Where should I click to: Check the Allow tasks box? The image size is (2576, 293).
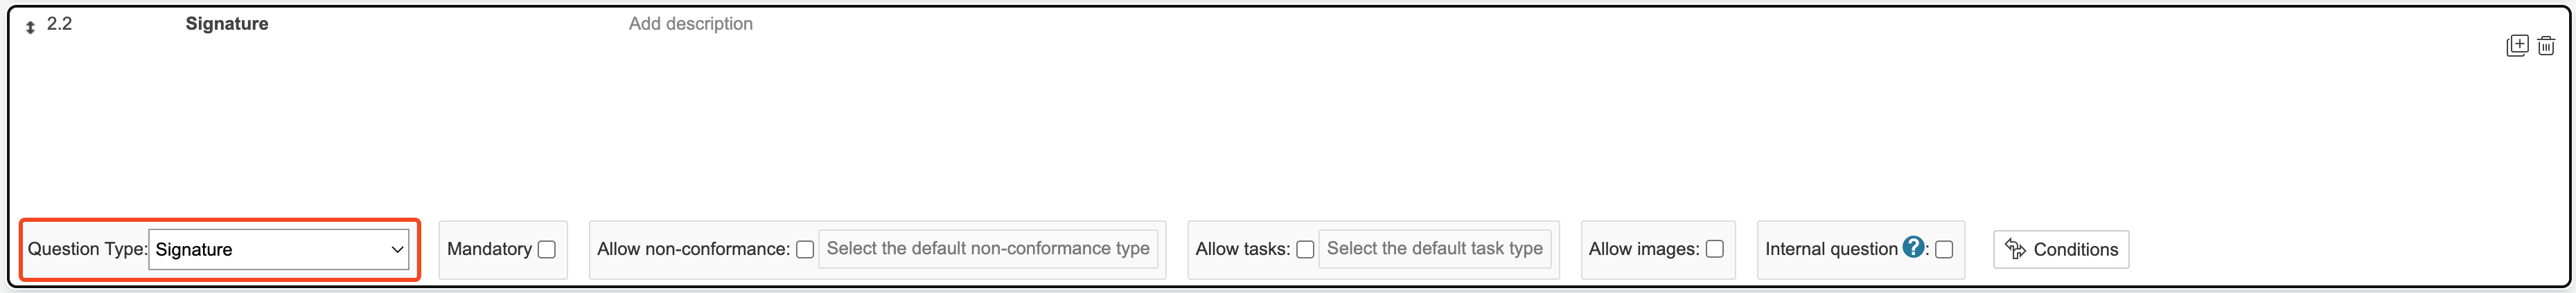click(x=1305, y=249)
